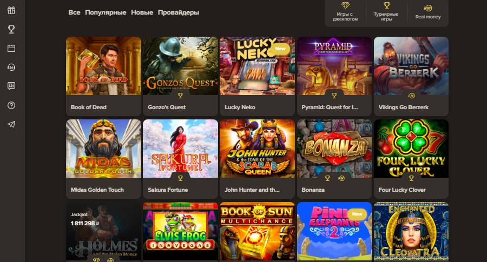Open the trophy tournaments icon in sidebar
487x262 pixels.
[11, 30]
